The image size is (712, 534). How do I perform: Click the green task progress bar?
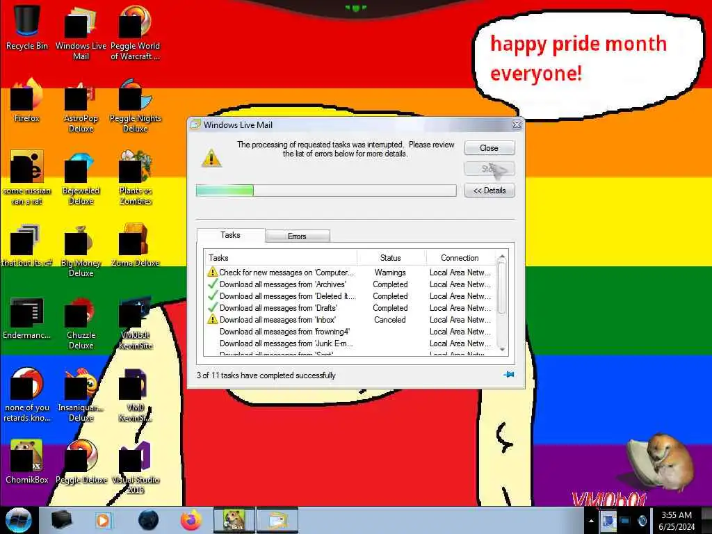[x=326, y=191]
